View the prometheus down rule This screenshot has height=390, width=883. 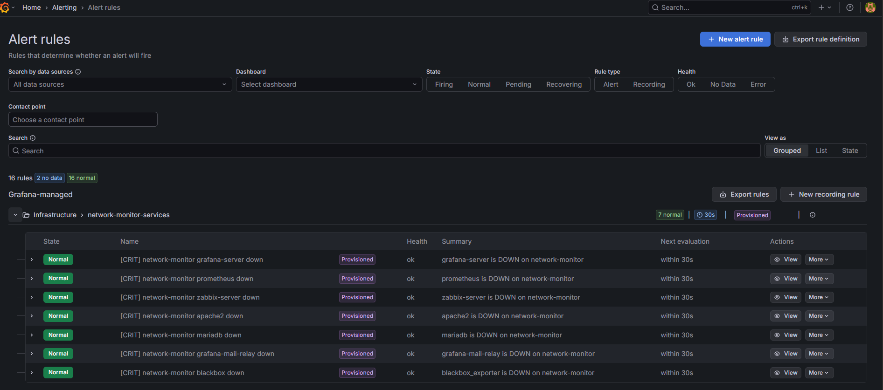(x=786, y=279)
